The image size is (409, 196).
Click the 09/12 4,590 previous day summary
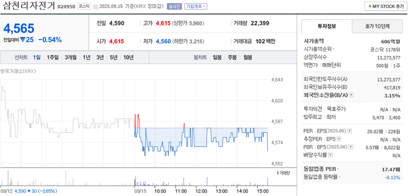[29, 191]
